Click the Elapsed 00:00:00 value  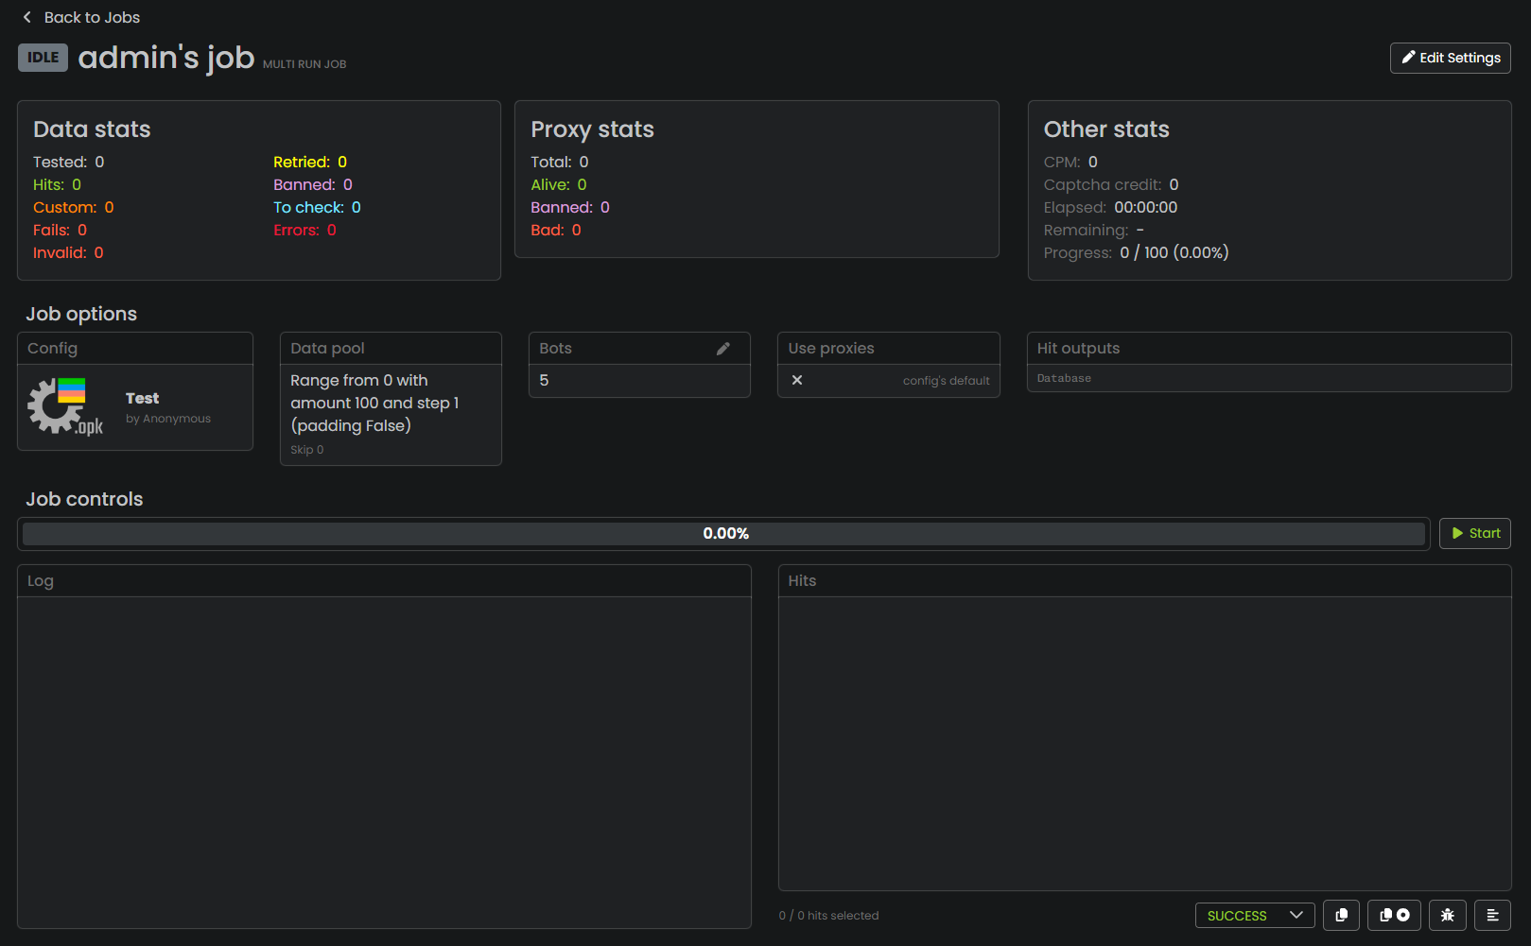coord(1145,207)
